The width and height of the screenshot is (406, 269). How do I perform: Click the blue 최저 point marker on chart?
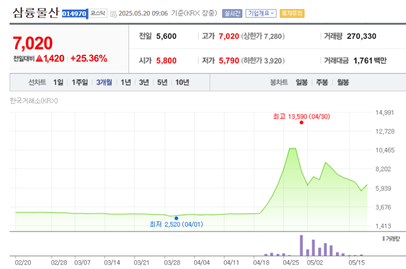[x=176, y=218]
